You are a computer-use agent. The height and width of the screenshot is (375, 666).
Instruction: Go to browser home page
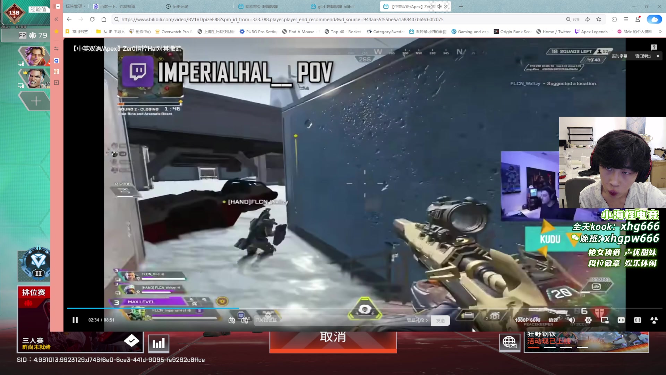pos(104,19)
